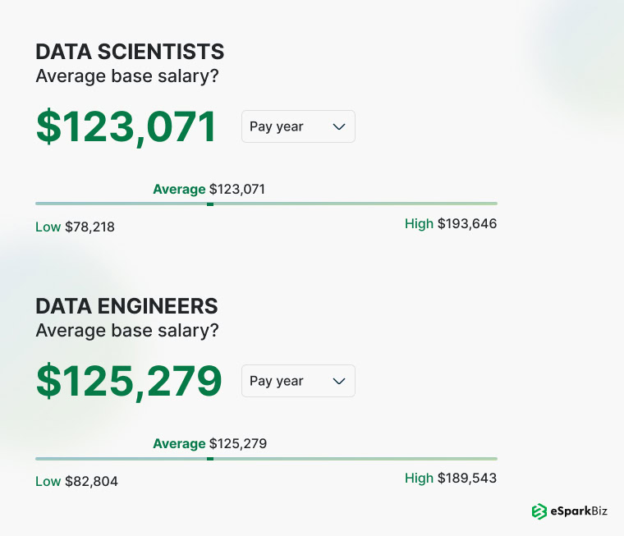Screen dimensions: 624x536
Task: Click the eSparkBiz brand name text
Action: coord(580,511)
